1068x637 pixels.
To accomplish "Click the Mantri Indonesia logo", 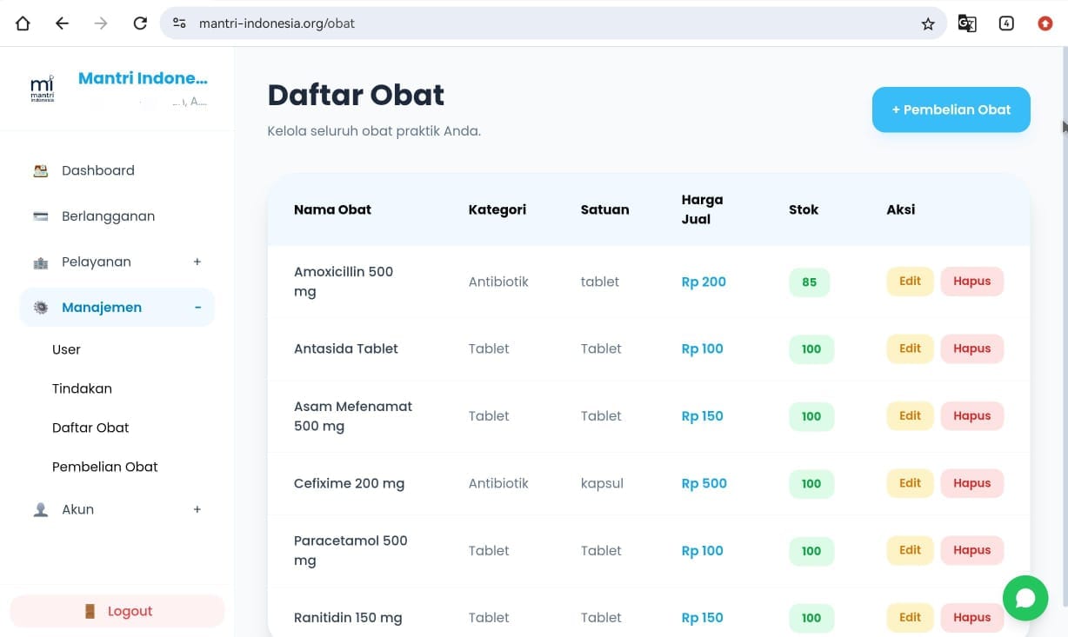I will pos(42,89).
